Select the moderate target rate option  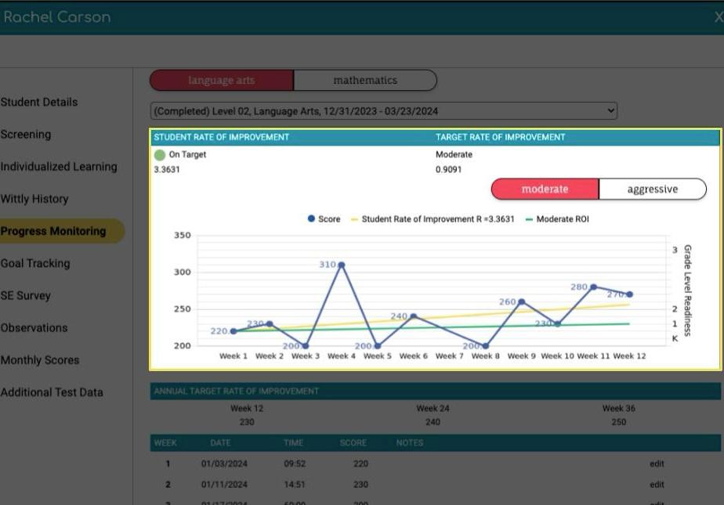pos(544,189)
